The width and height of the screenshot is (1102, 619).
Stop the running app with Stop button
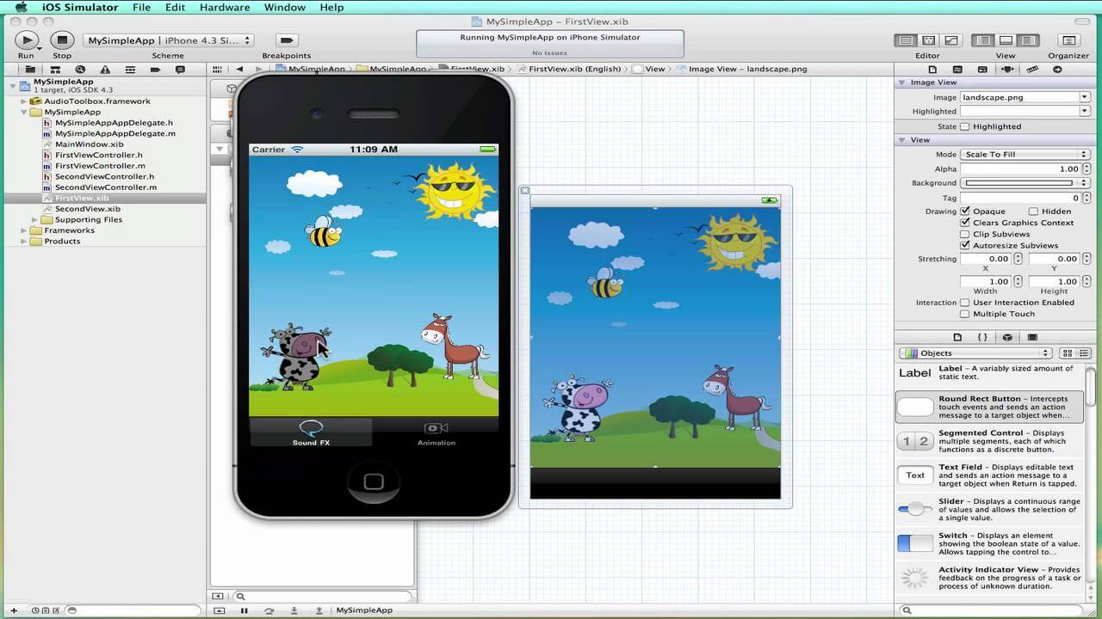tap(62, 40)
